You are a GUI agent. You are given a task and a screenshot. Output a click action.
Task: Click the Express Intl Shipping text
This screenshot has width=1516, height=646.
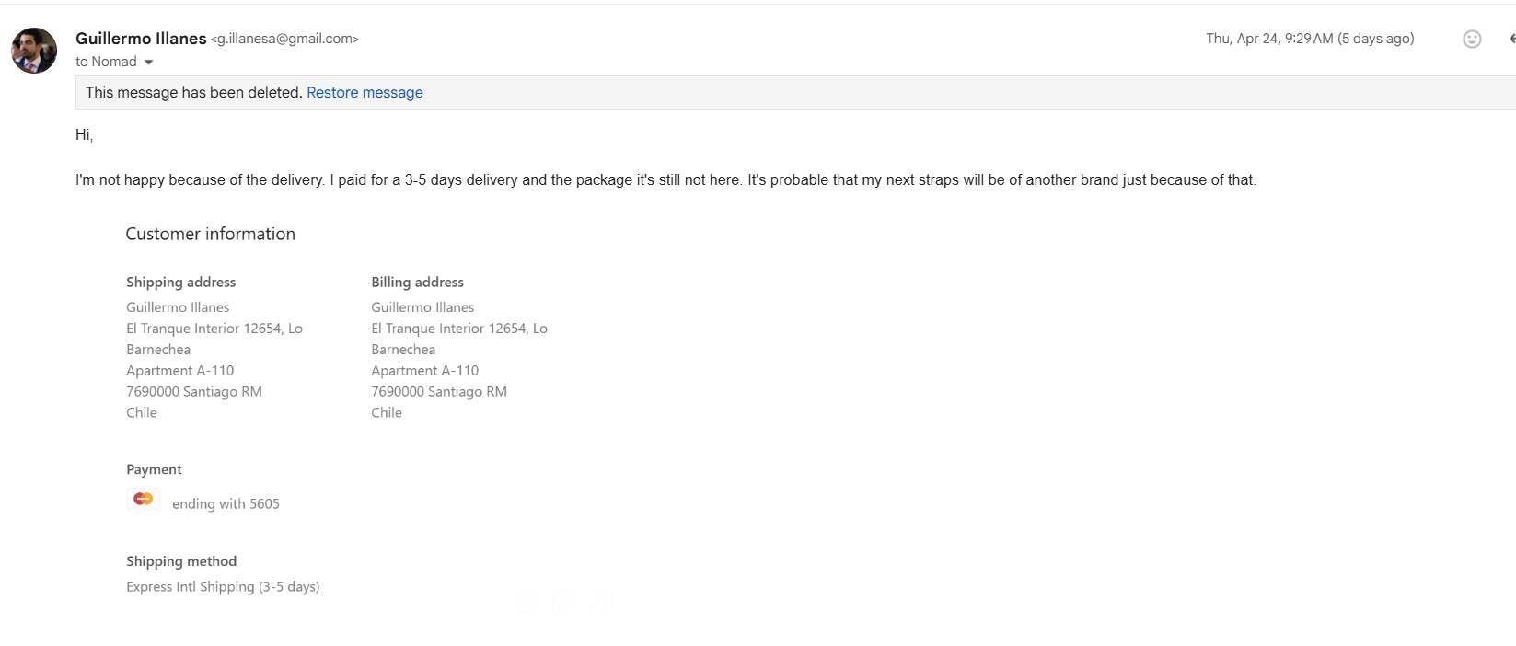click(x=223, y=587)
